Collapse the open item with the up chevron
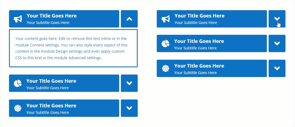 tap(129, 19)
